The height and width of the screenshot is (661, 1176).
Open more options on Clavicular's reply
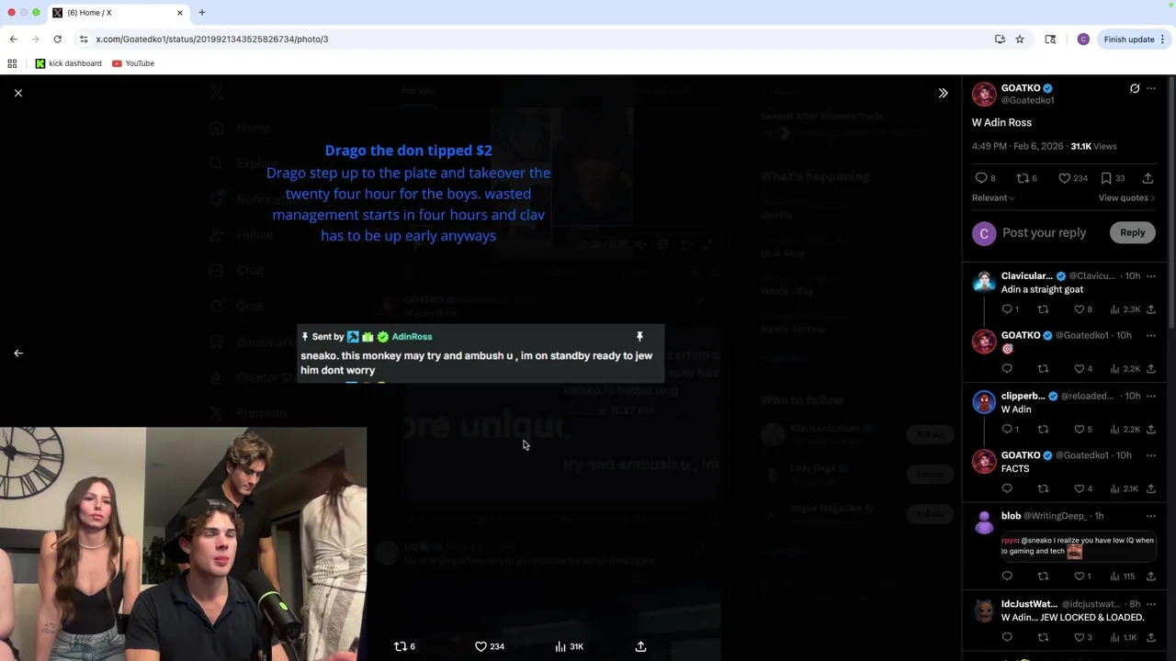[1151, 275]
